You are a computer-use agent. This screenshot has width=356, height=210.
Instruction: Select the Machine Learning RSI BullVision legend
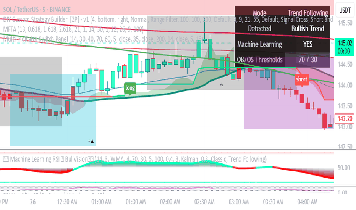135,159
